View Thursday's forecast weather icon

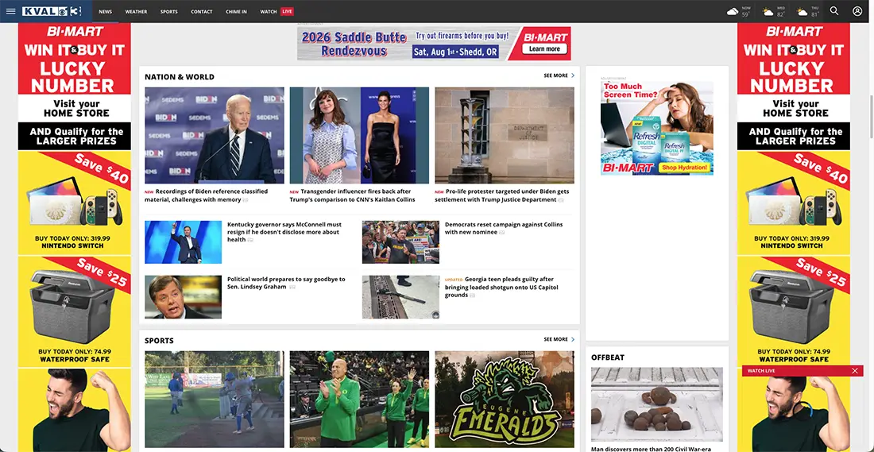pos(802,12)
